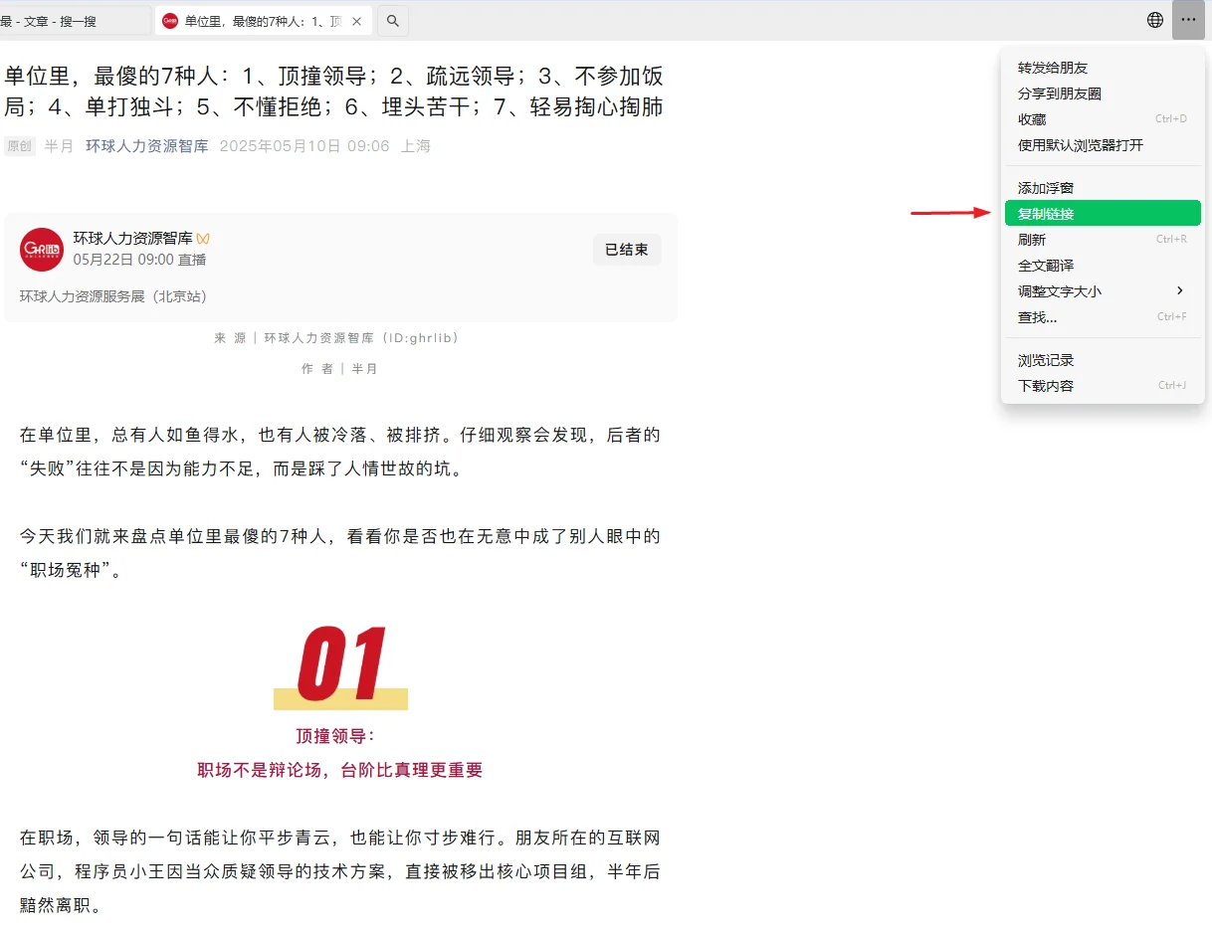Click the GHR circular logo avatar
This screenshot has width=1212, height=932.
pos(41,251)
